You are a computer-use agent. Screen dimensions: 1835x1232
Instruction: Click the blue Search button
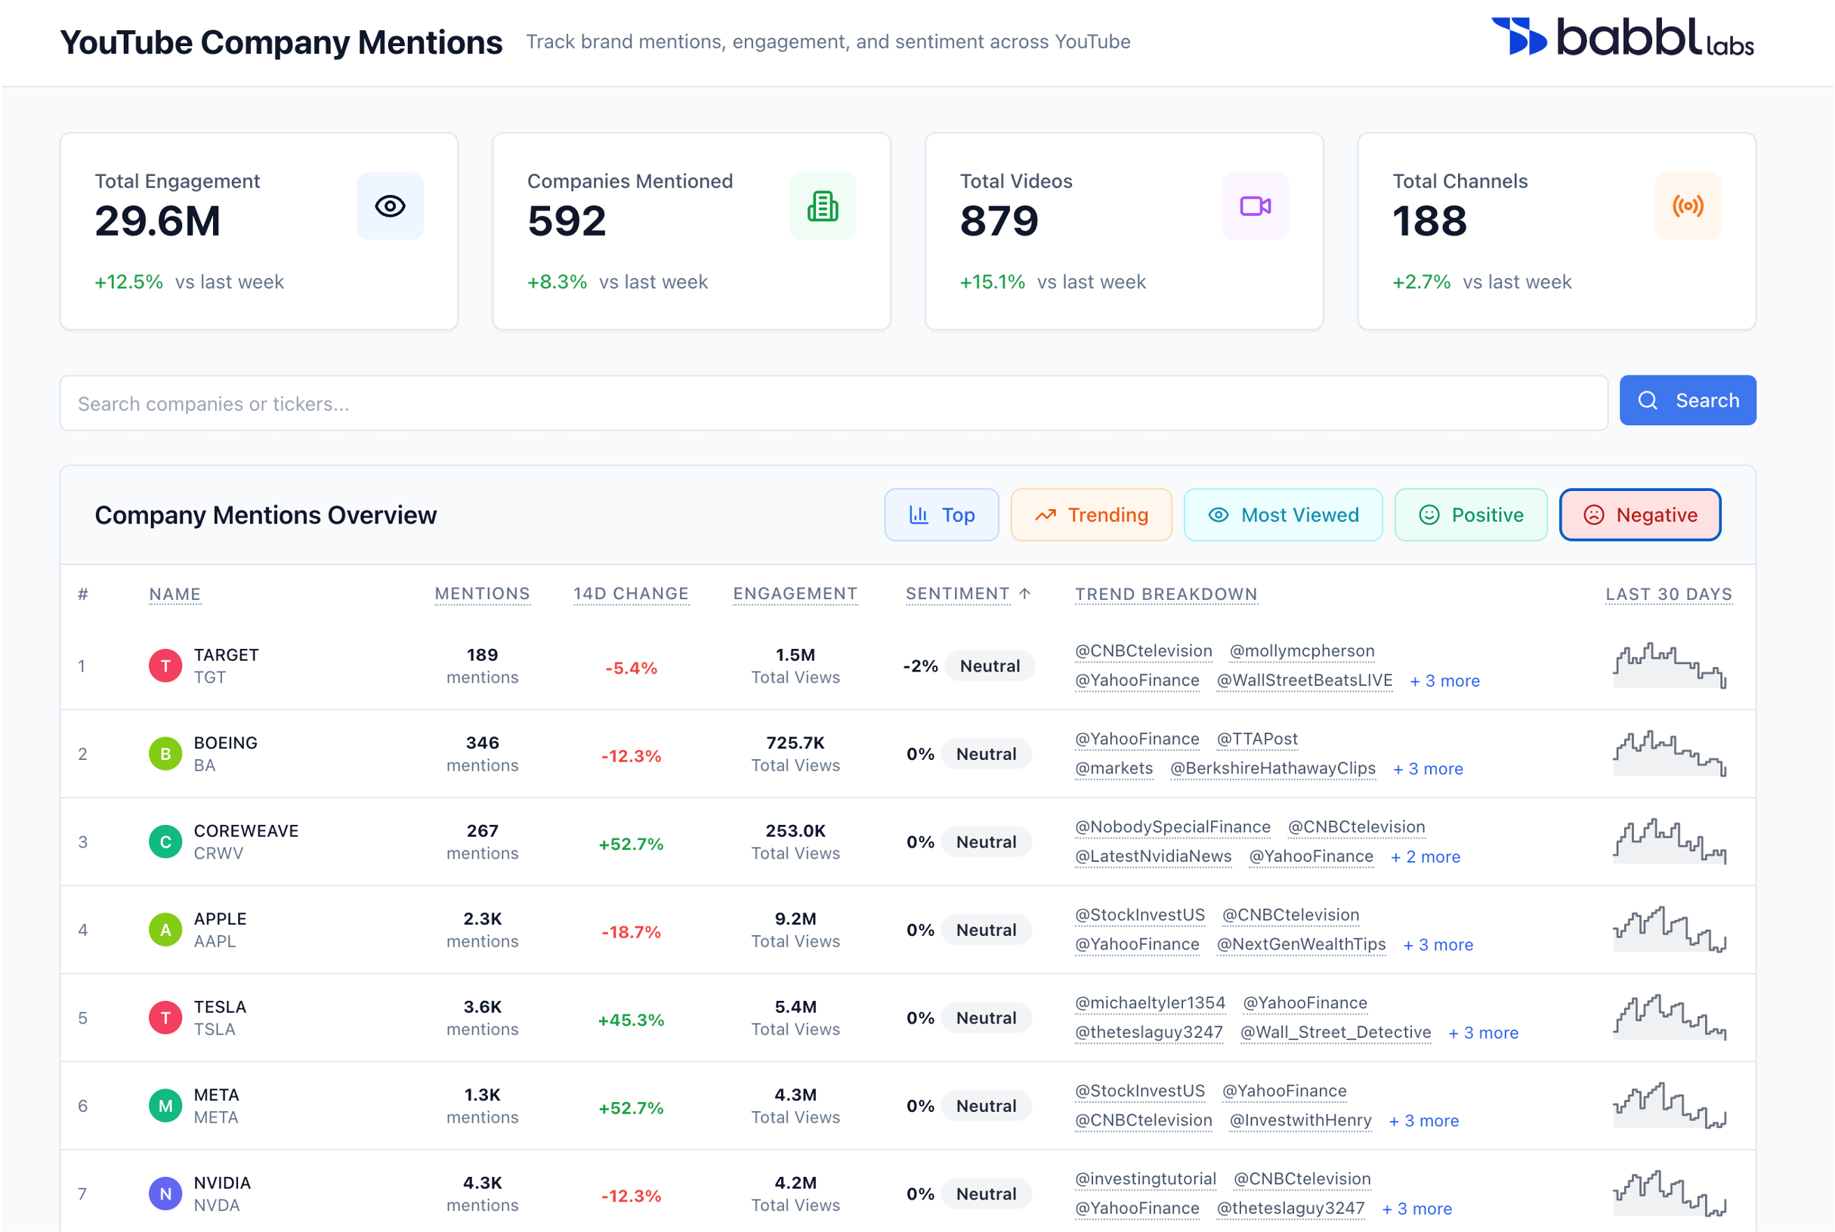(x=1687, y=400)
